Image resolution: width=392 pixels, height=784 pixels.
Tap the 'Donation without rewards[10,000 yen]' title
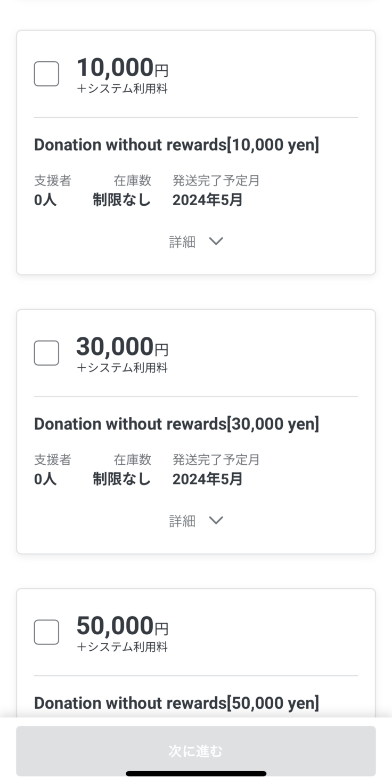tap(176, 144)
